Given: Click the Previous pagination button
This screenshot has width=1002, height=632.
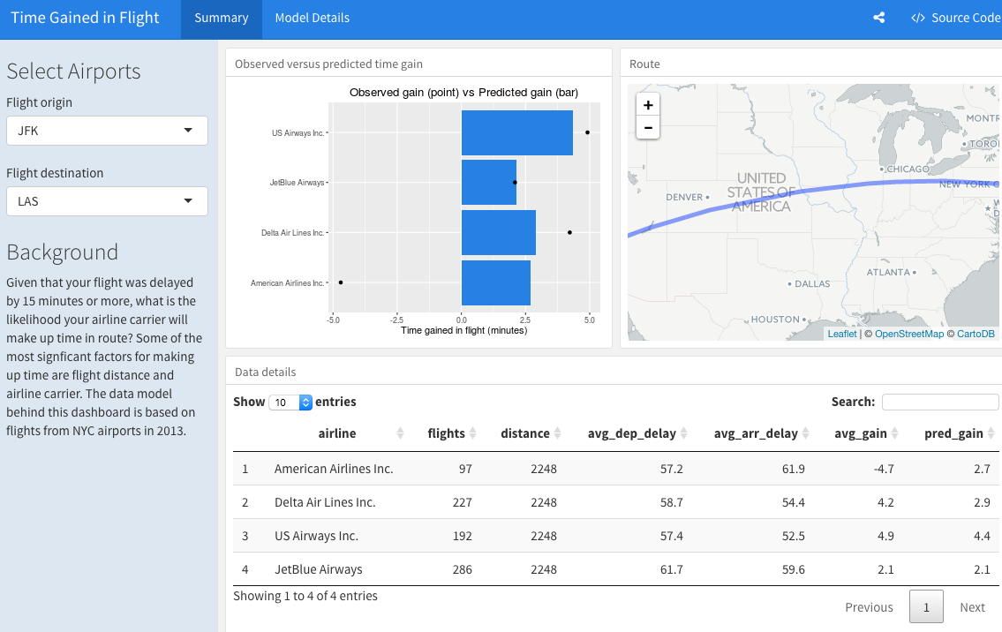Looking at the screenshot, I should [869, 607].
